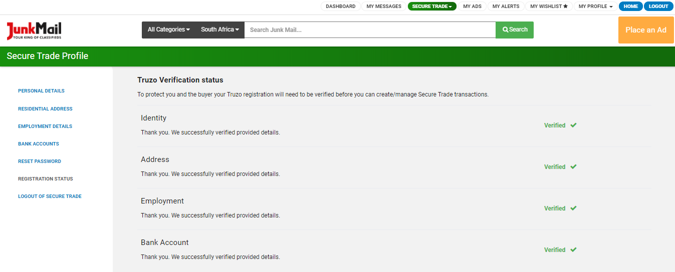Click the Bank Account verified checkmark icon
This screenshot has height=272, width=675.
tap(573, 250)
